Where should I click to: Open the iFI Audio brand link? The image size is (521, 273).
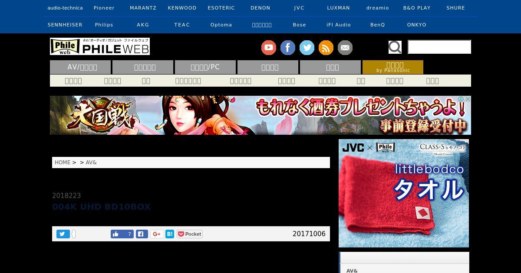click(x=339, y=25)
